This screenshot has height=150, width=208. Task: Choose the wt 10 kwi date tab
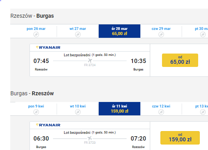coord(78,109)
